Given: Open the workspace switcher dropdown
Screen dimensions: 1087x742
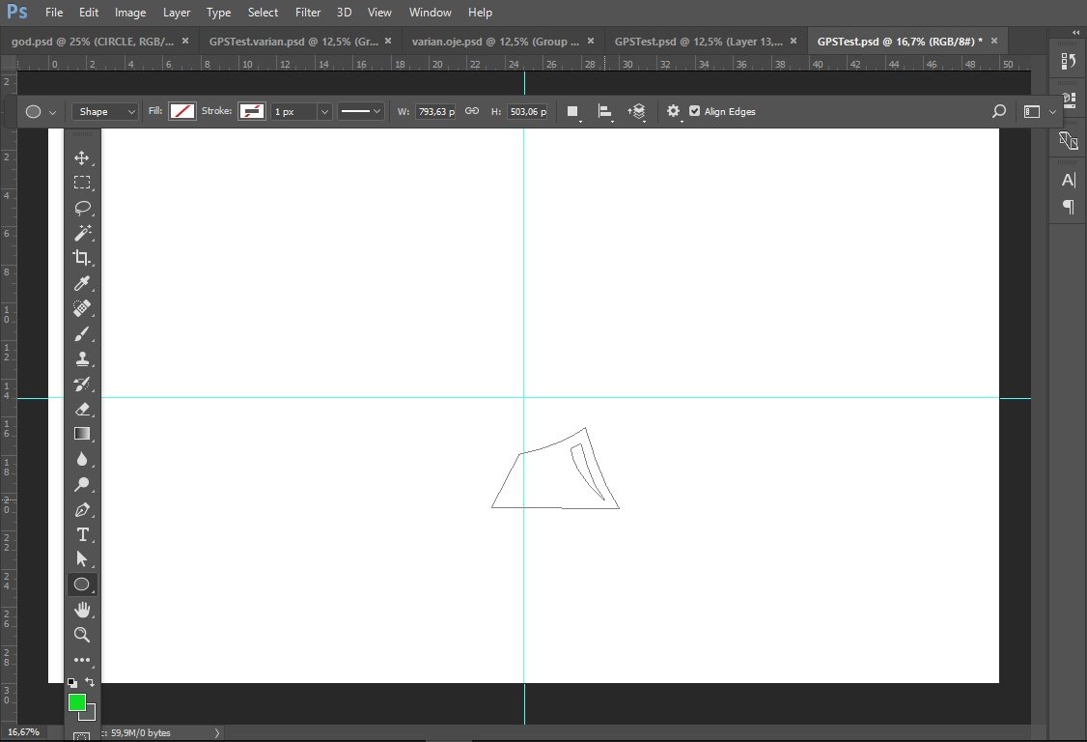Looking at the screenshot, I should pyautogui.click(x=1038, y=112).
